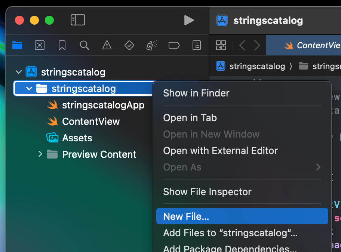Open the Find navigator magnifying glass
Viewport: 341px width, 252px height.
coord(84,45)
